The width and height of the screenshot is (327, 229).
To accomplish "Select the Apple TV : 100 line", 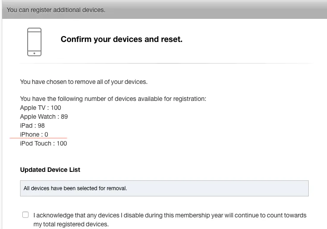I will point(41,108).
